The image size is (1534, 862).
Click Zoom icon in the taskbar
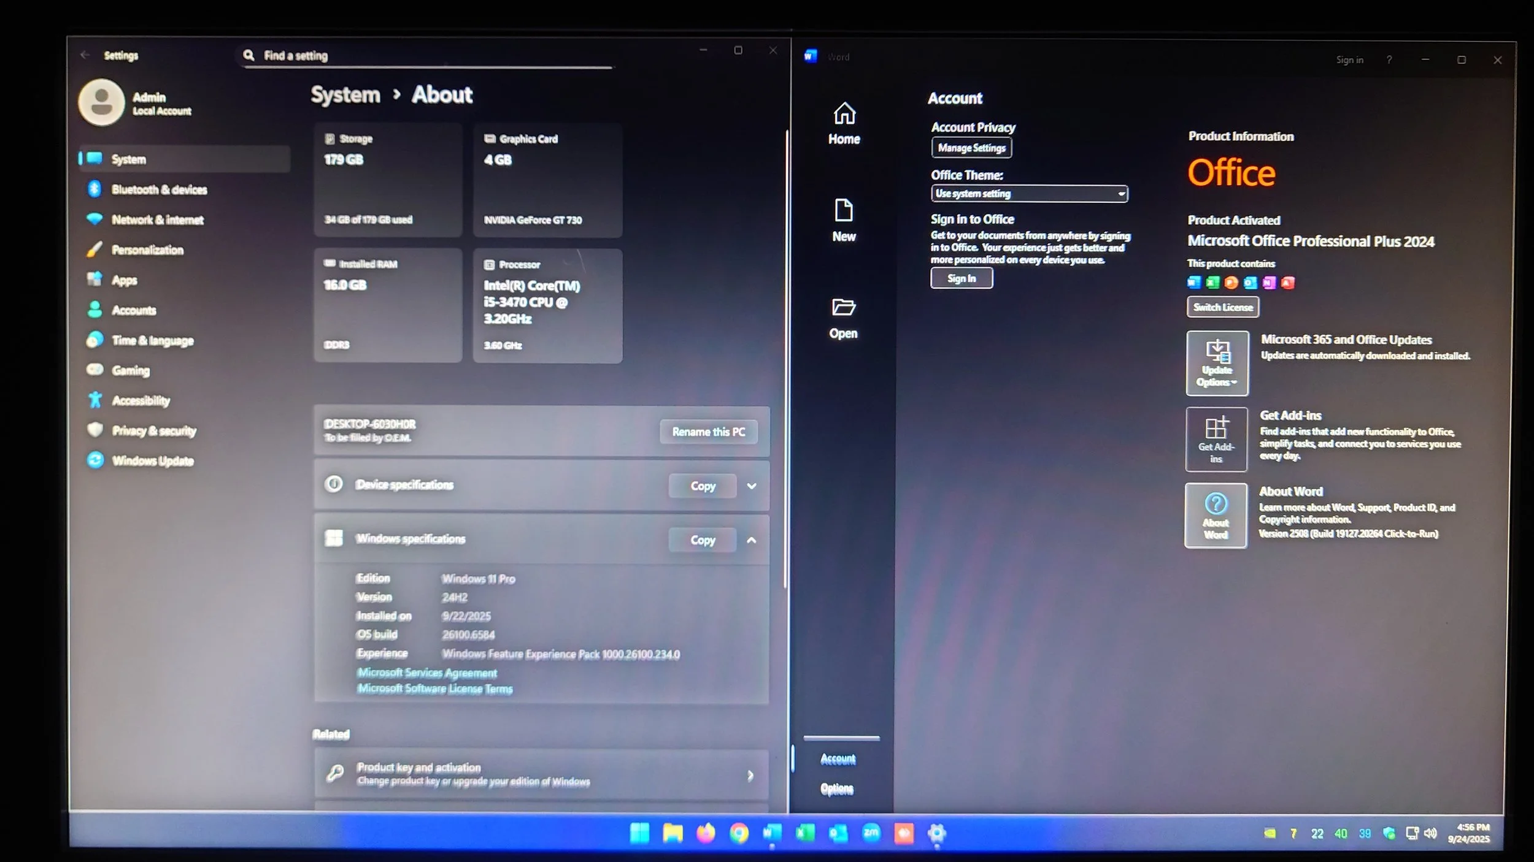(871, 833)
